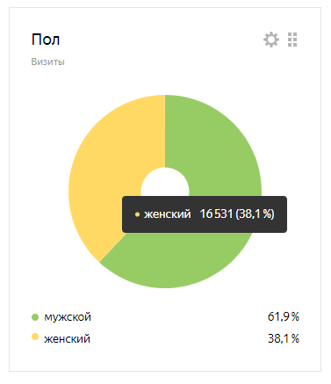This screenshot has width=331, height=384.
Task: Click the yellow dot inside tooltip
Action: pyautogui.click(x=137, y=214)
